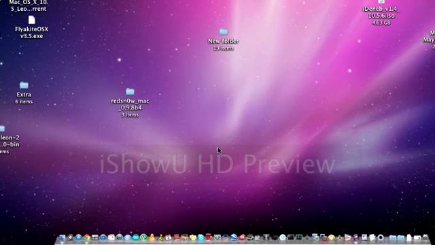Launch Safari from the Dock
435x245 pixels.
(79, 238)
